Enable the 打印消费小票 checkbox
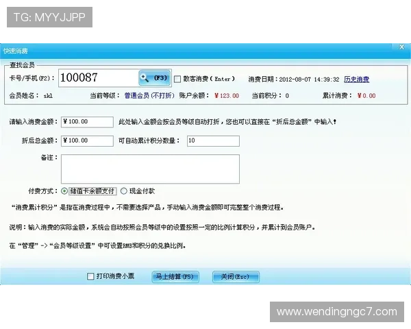 tap(90, 276)
